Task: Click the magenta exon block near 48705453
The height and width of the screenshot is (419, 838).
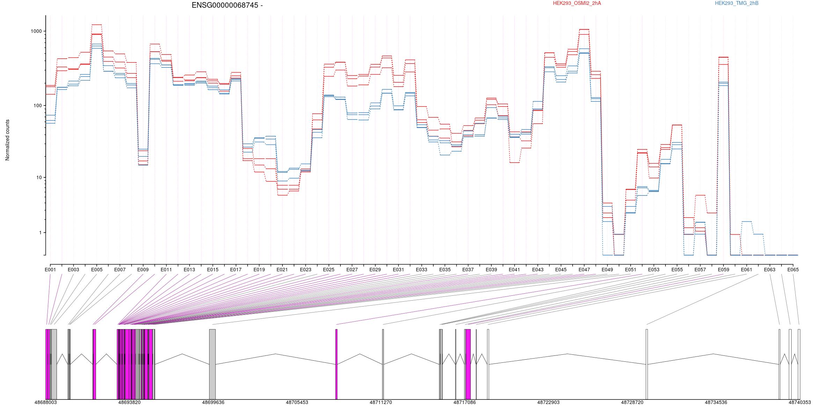Action: pos(336,364)
